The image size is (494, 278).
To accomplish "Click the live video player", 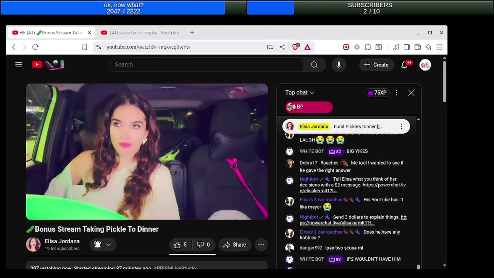I will pos(147,152).
